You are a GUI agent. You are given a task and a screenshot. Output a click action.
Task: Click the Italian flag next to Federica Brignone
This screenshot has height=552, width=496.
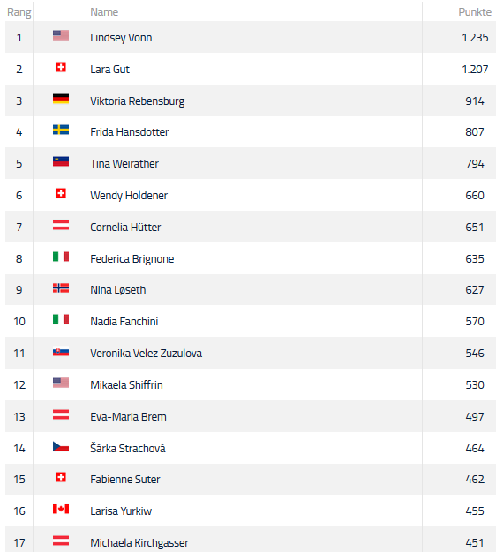(x=61, y=257)
